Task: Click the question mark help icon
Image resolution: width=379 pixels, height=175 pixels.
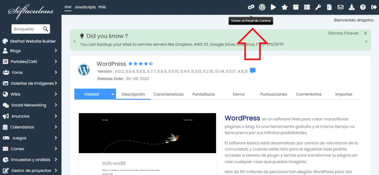Action: (363, 7)
